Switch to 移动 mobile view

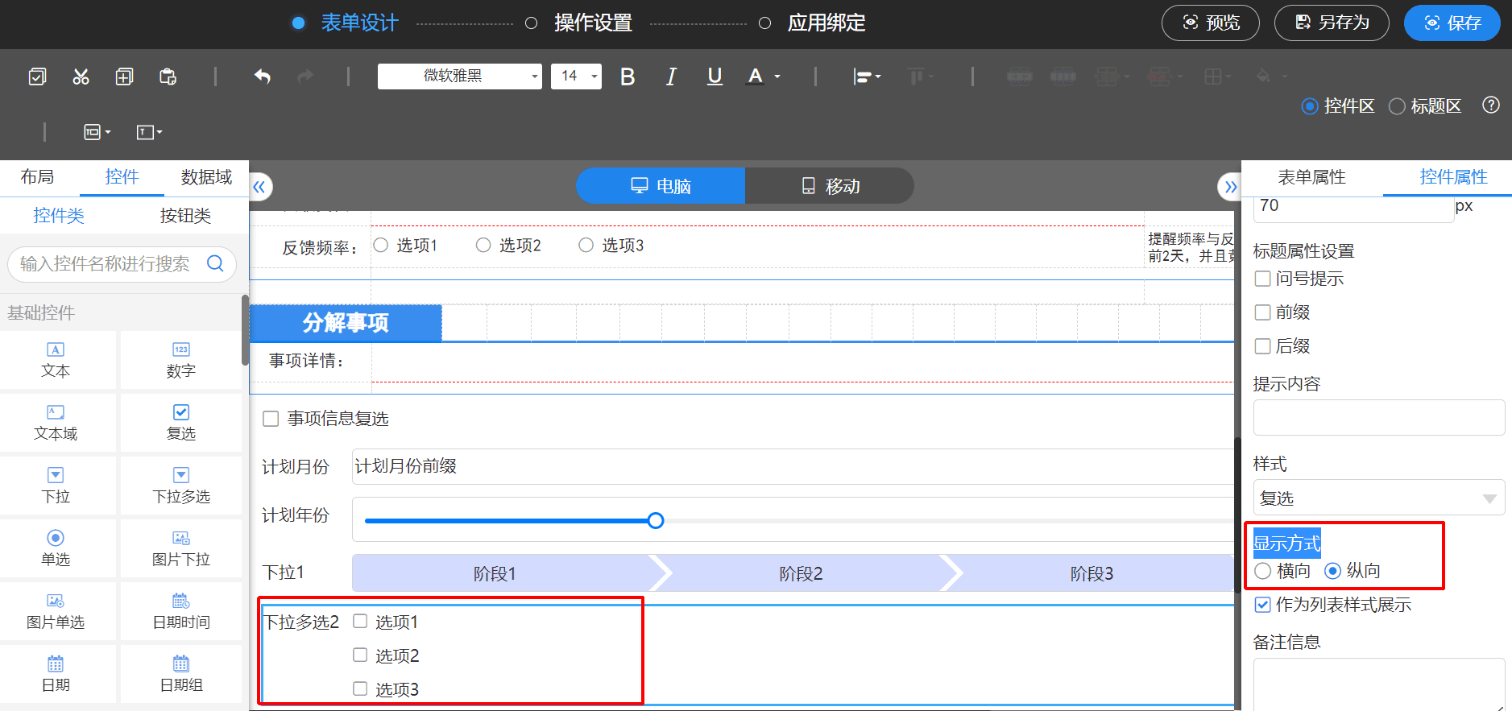830,186
